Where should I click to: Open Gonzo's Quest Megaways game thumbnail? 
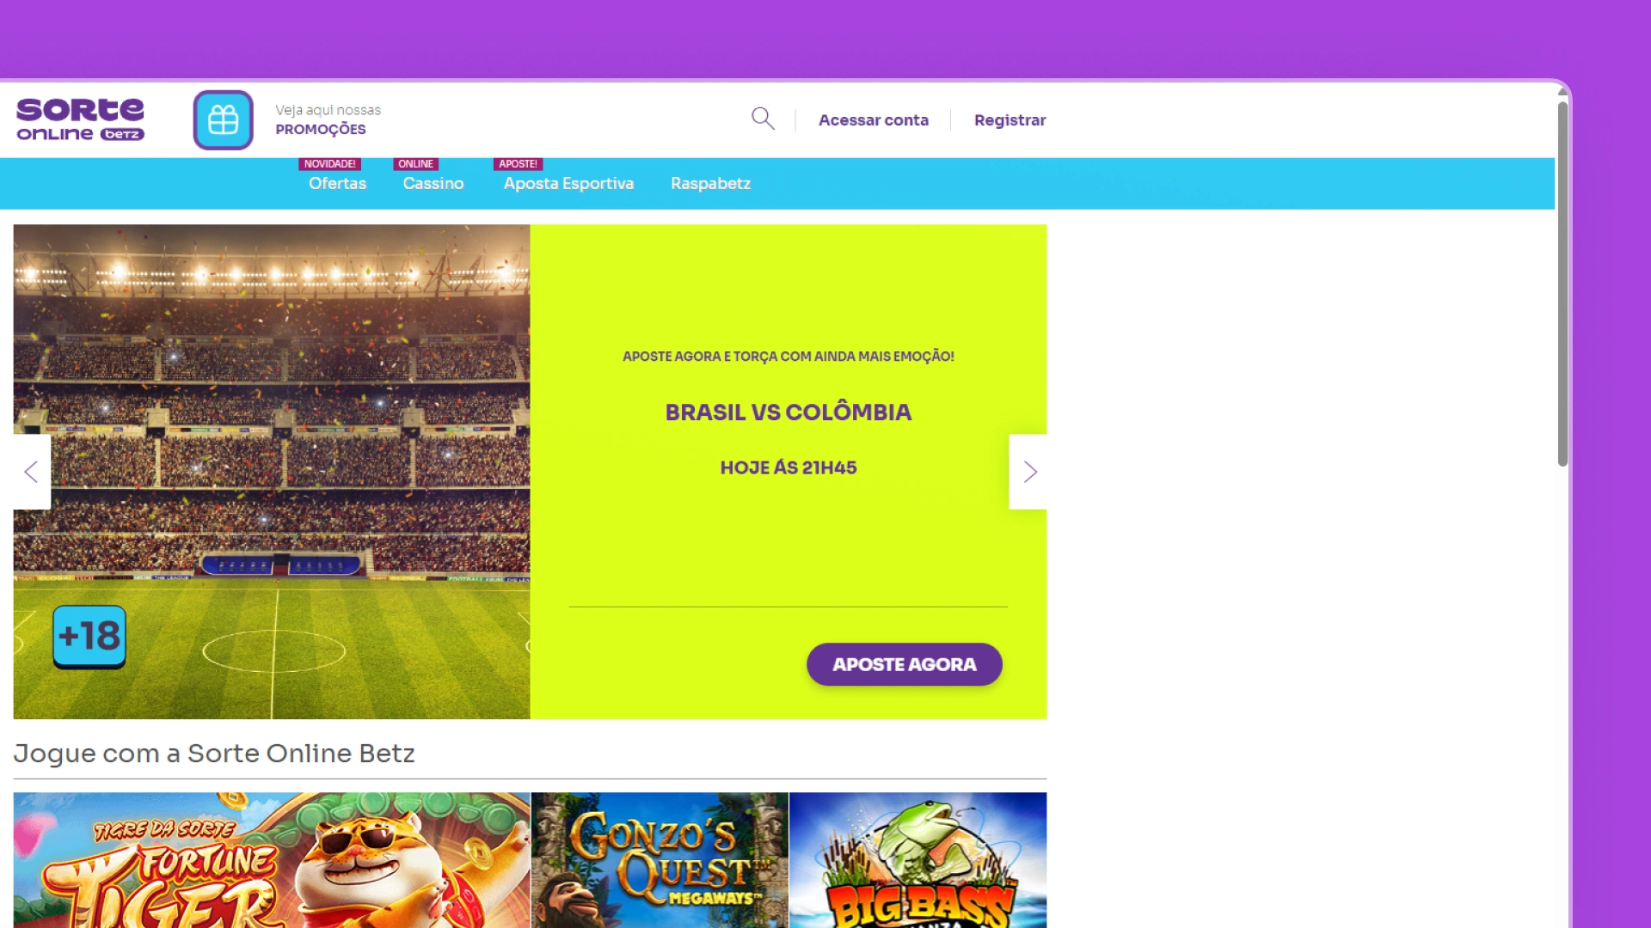(x=660, y=860)
